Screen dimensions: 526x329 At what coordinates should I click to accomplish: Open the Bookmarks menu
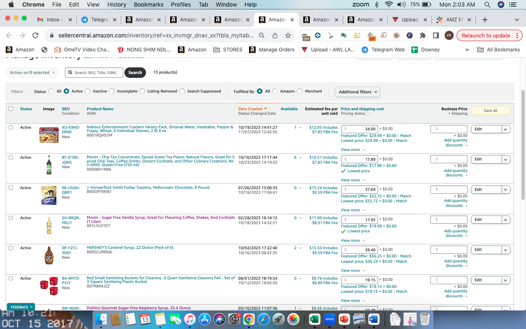[148, 5]
